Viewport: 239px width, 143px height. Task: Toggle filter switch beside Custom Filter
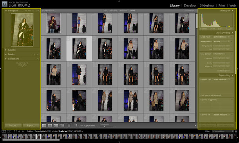tap(236, 131)
